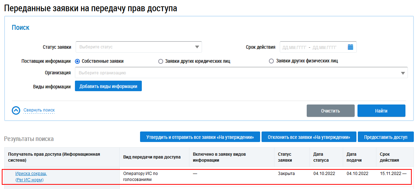
Task: Select the 'Собственные заявки' radio button
Action: click(x=78, y=61)
